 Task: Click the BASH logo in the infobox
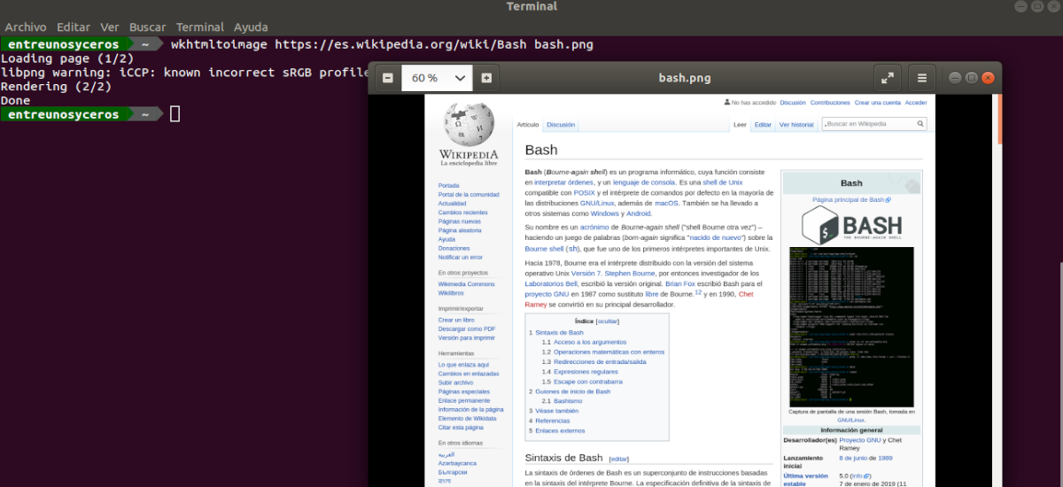pos(851,226)
